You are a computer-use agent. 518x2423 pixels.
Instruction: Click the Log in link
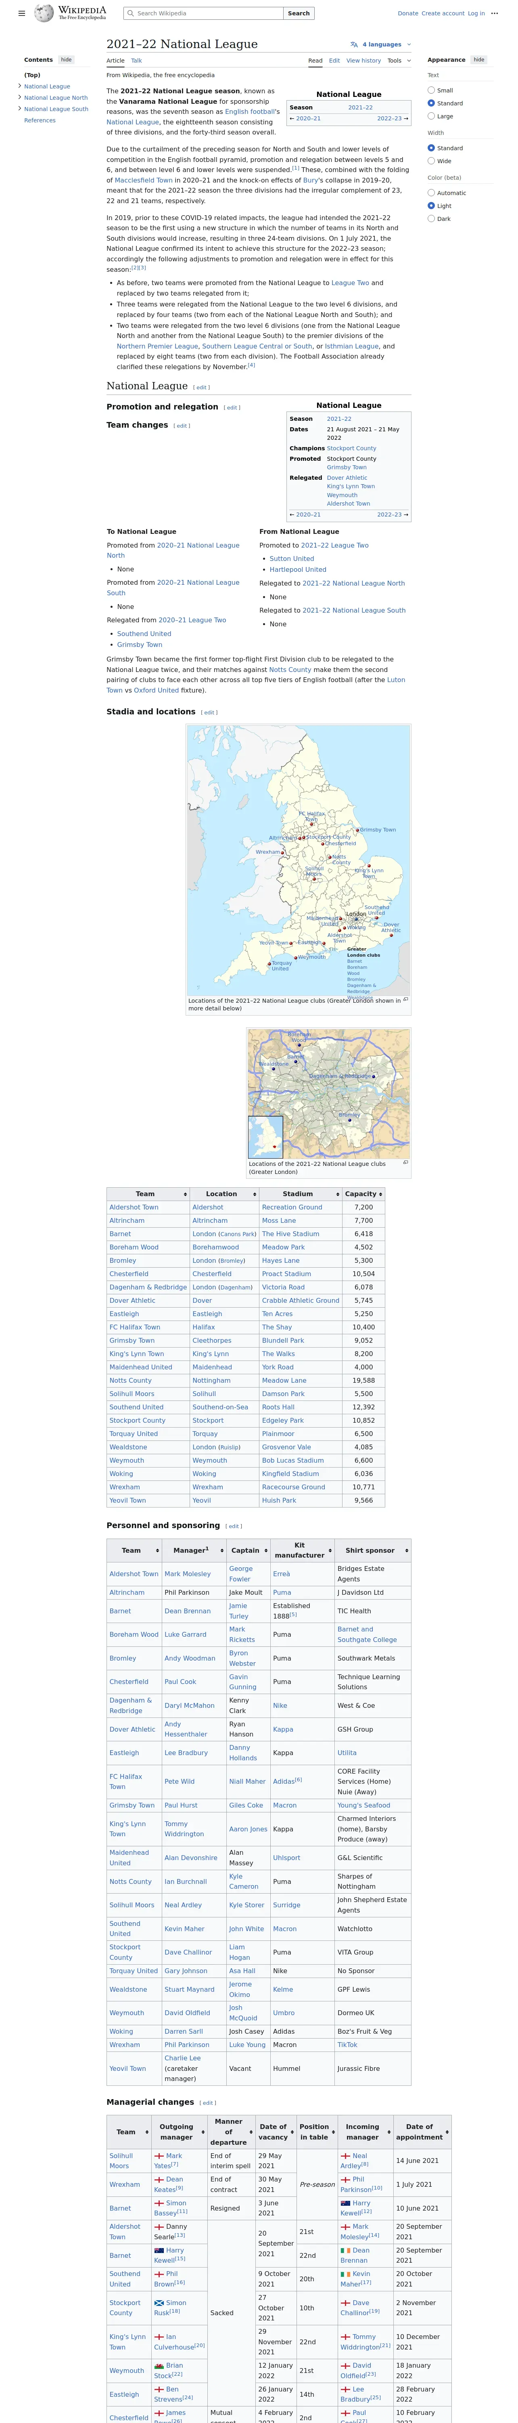coord(476,13)
